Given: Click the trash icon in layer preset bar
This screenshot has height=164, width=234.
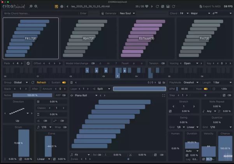Looking at the screenshot, I should (x=72, y=83).
